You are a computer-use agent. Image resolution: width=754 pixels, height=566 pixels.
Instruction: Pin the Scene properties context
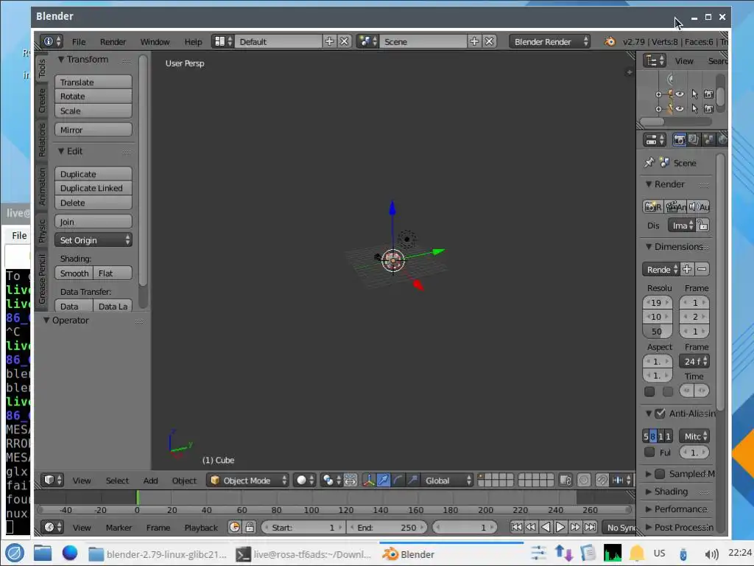(x=649, y=163)
